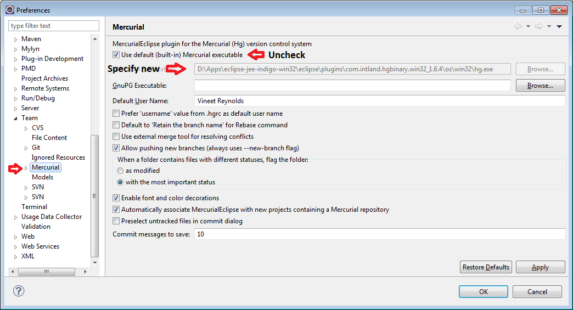Viewport: 573px width, 310px height.
Task: Expand the XML tree node
Action: 15,256
